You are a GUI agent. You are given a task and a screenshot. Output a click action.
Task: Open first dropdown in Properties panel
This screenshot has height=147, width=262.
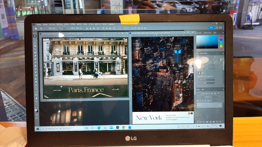[x=207, y=80]
